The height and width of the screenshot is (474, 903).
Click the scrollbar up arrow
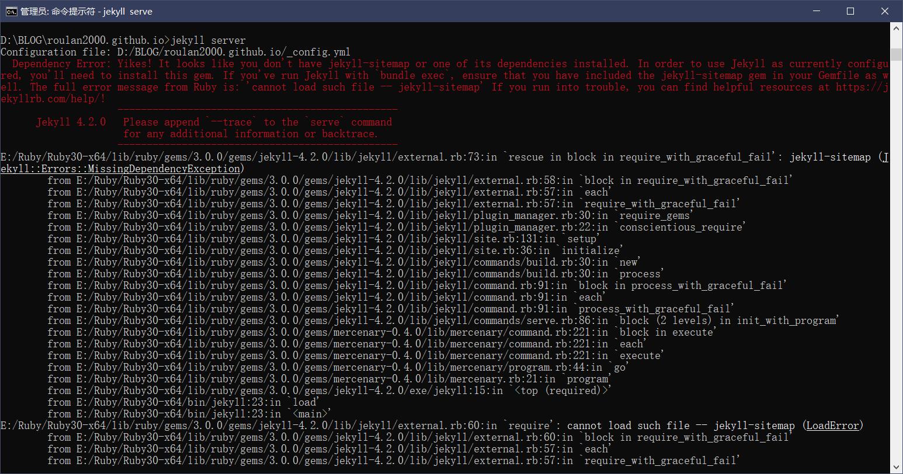pos(895,28)
